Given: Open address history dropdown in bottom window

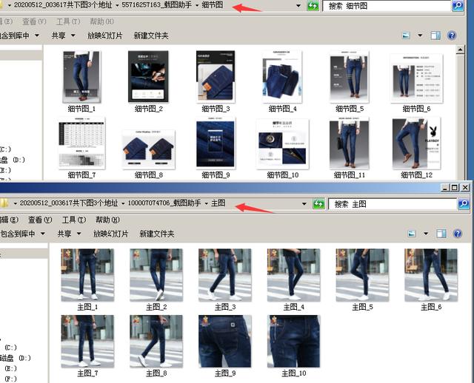Looking at the screenshot, I should click(304, 204).
